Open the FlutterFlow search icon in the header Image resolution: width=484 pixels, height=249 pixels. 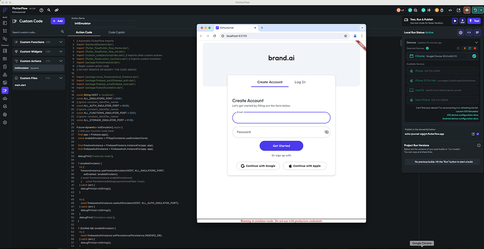49,10
